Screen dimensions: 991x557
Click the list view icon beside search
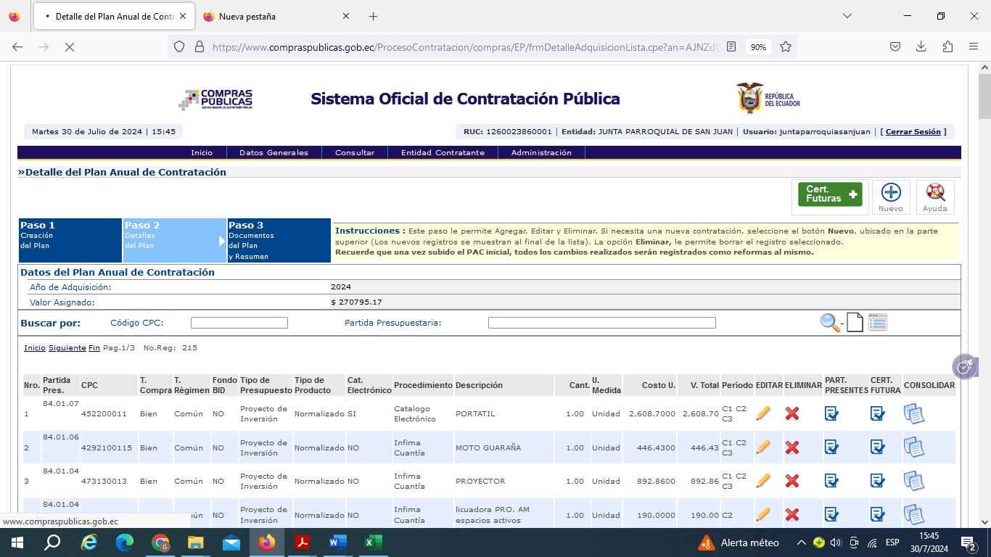[x=878, y=323]
